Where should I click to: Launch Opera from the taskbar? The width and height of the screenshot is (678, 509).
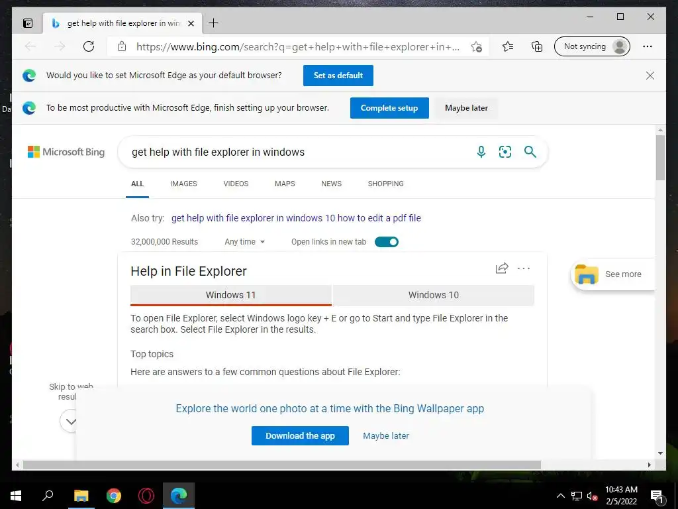point(146,496)
